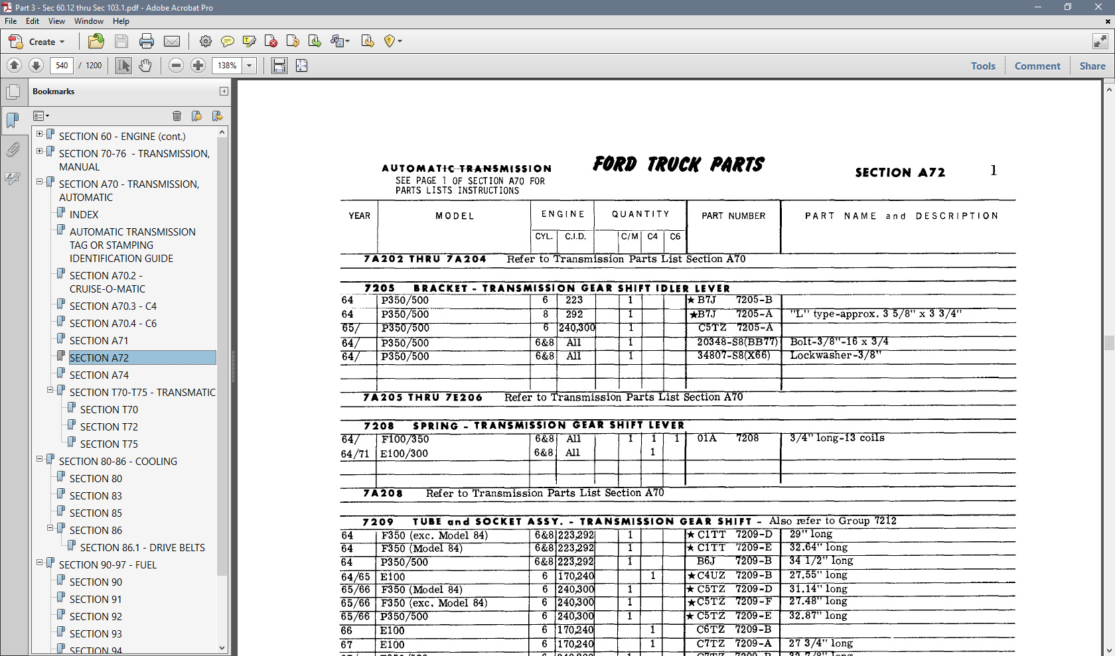
Task: Click the delete page icon with red X
Action: pyautogui.click(x=271, y=41)
